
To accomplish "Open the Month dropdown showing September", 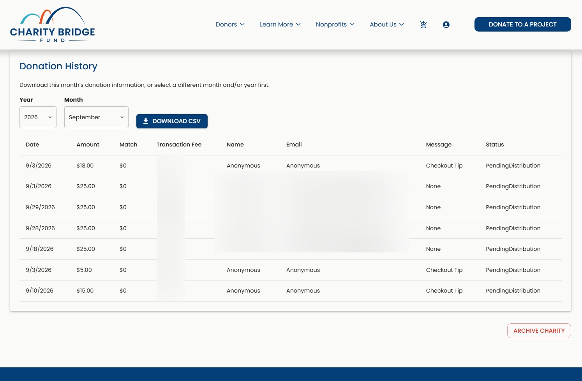I will 96,117.
